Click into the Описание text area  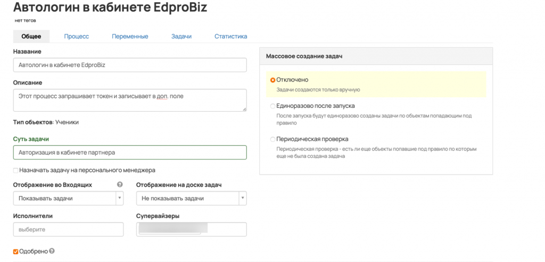tap(130, 100)
